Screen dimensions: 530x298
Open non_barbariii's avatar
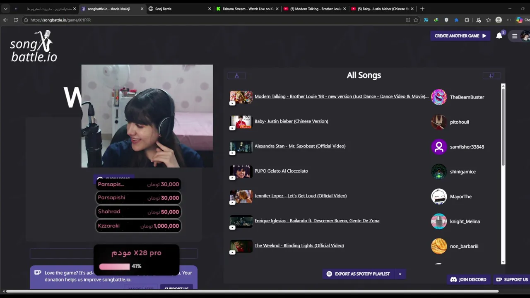tap(439, 246)
